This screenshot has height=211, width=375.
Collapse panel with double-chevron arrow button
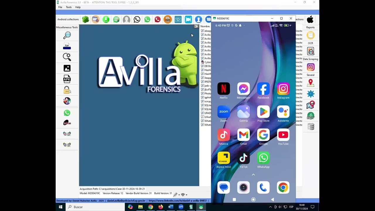(x=196, y=26)
